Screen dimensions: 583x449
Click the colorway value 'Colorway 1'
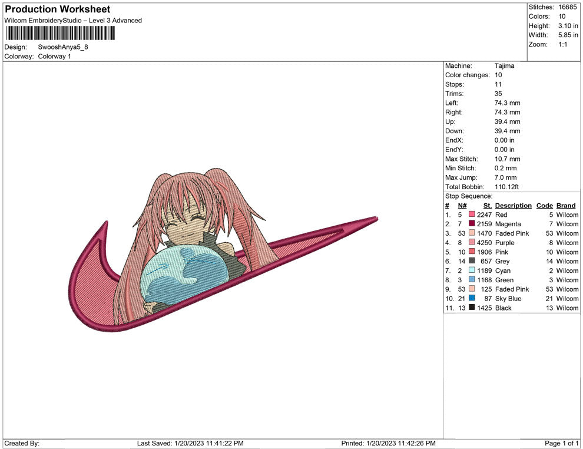point(54,57)
